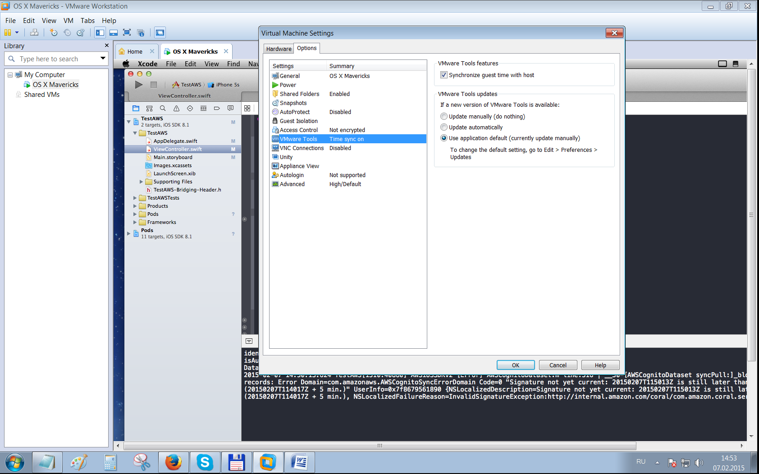The height and width of the screenshot is (474, 759).
Task: Open the power options dropdown arrow
Action: (x=17, y=32)
